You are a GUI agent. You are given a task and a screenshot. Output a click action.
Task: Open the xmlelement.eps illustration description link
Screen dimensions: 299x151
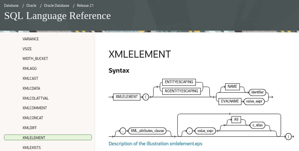click(155, 144)
